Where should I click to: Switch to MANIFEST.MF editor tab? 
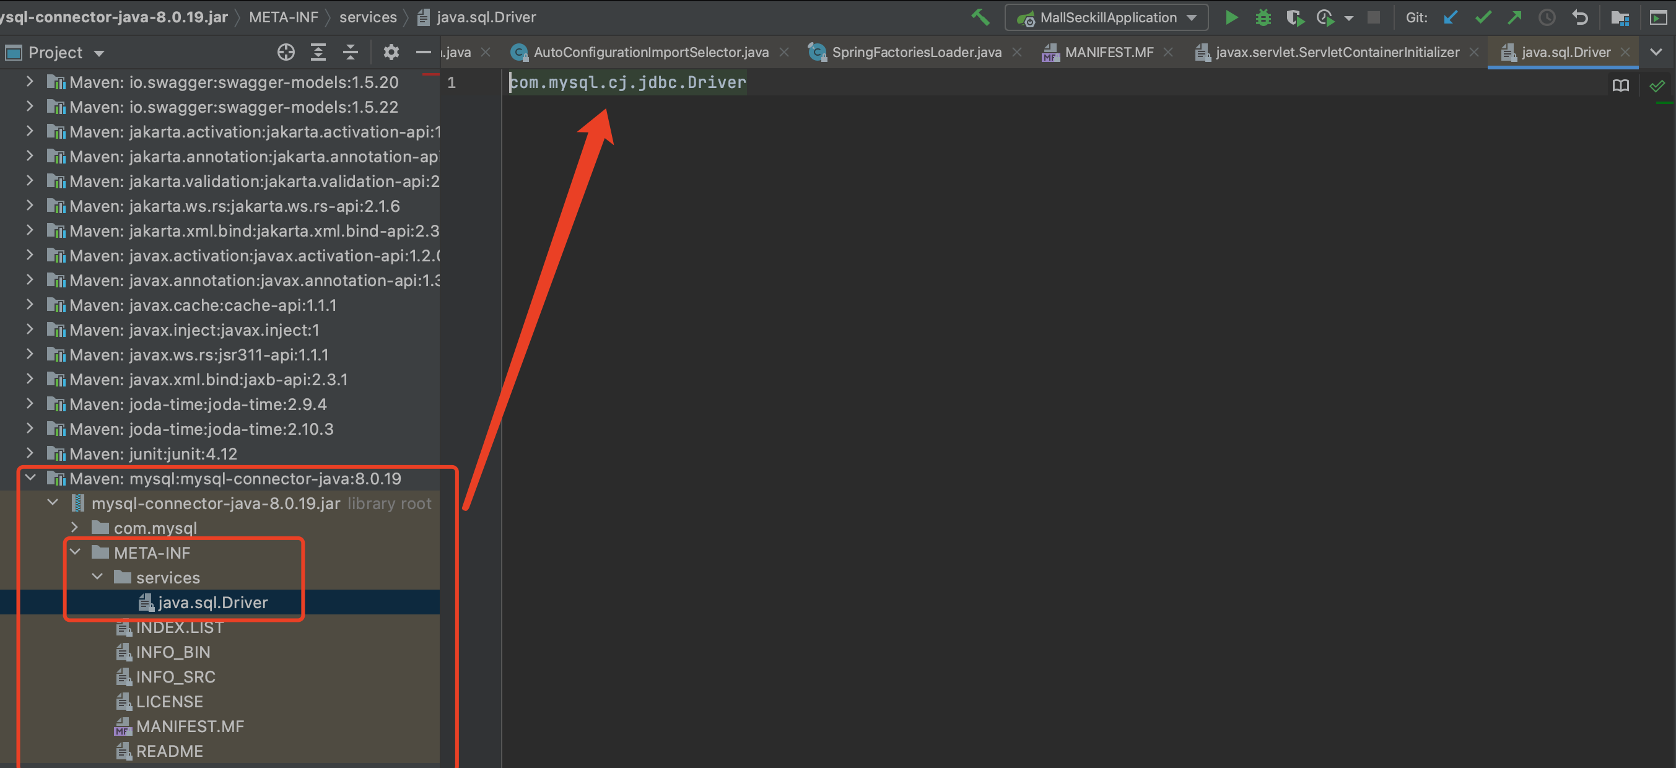click(x=1108, y=52)
